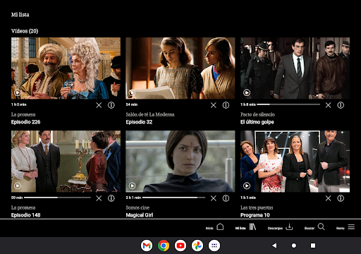361x254 pixels.
Task: Play La promesa Episodio 148 via play icon
Action: 18,186
